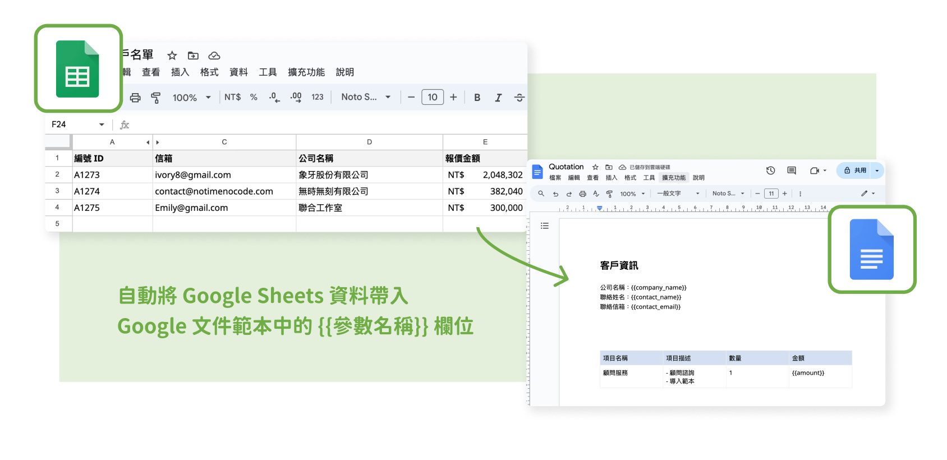Toggle strikethrough in Sheets toolbar
The image size is (947, 460).
click(x=520, y=98)
